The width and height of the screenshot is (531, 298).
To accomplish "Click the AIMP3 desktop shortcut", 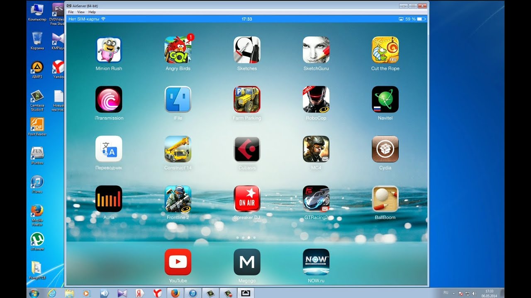I will (37, 70).
